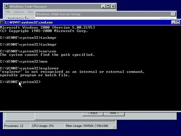Minimize the Windows Task Manager window
The height and width of the screenshot is (136, 181).
click(x=103, y=7)
